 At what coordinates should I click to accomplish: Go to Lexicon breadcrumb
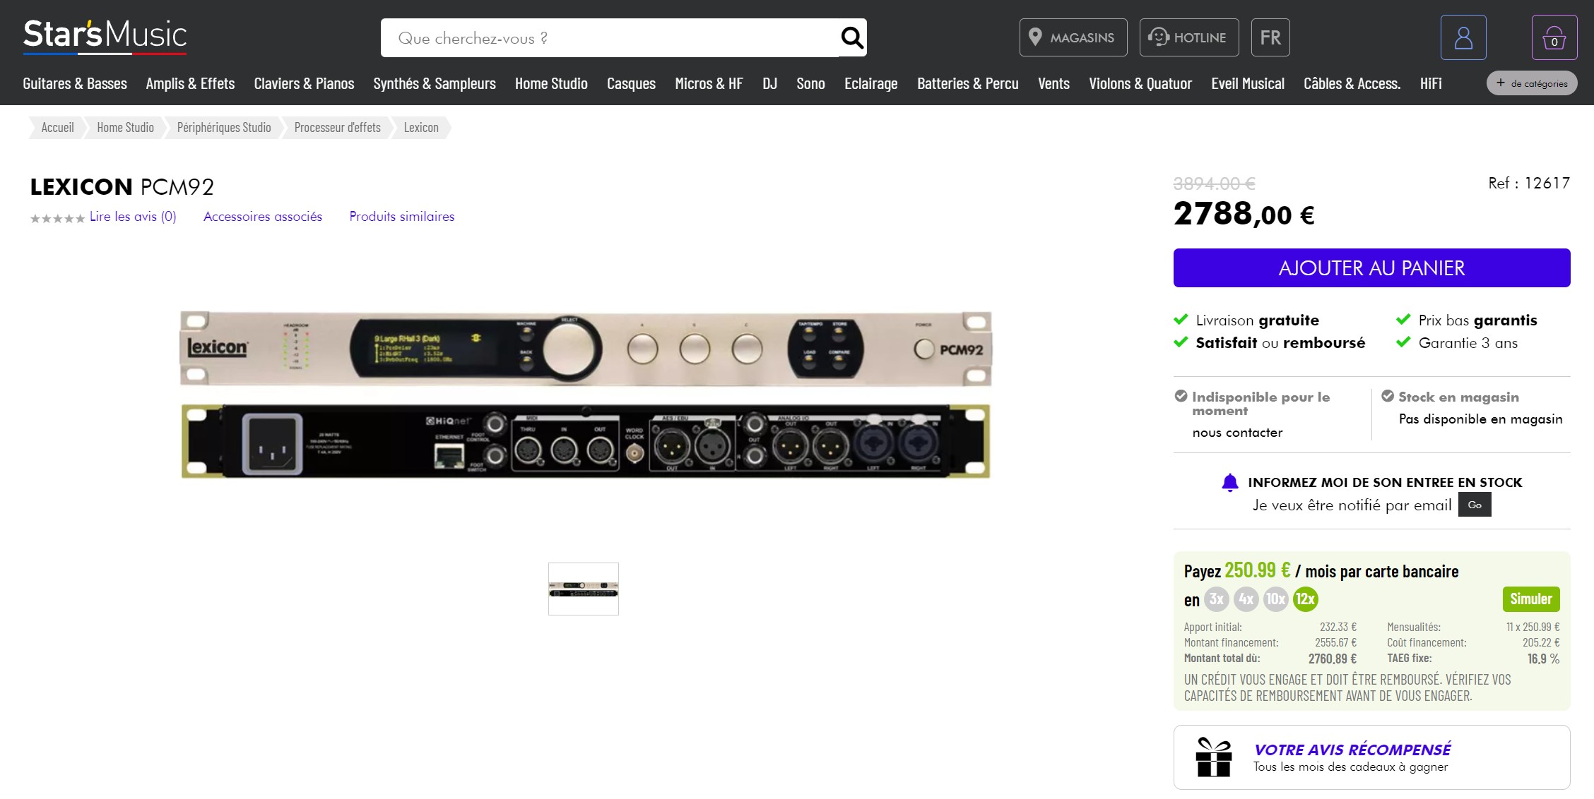(x=421, y=128)
